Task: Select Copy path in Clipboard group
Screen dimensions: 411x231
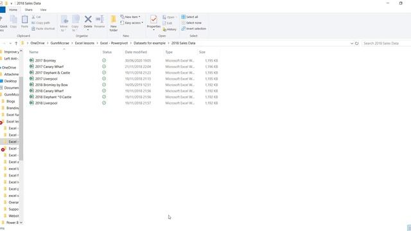Action: [40, 23]
